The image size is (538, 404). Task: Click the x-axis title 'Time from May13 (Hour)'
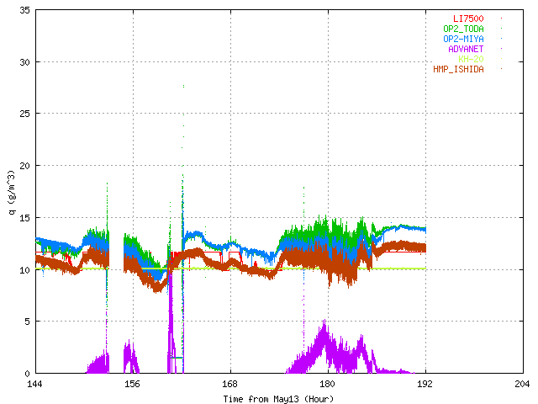[278, 397]
